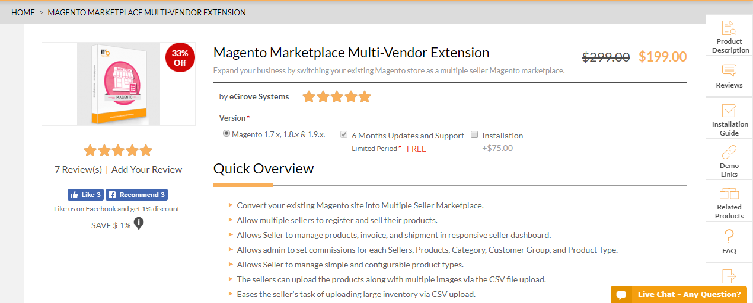The height and width of the screenshot is (303, 753).
Task: Click the info icon beside SAVE $ 1%
Action: [x=139, y=224]
